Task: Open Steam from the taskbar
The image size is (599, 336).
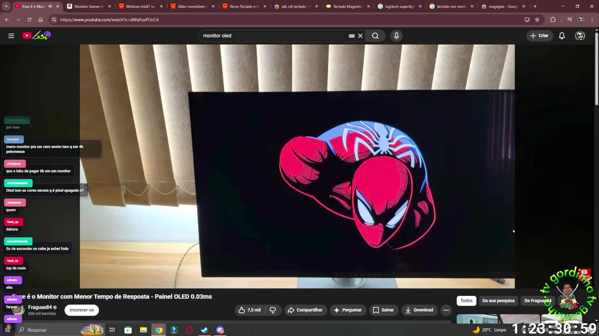Action: [x=205, y=330]
